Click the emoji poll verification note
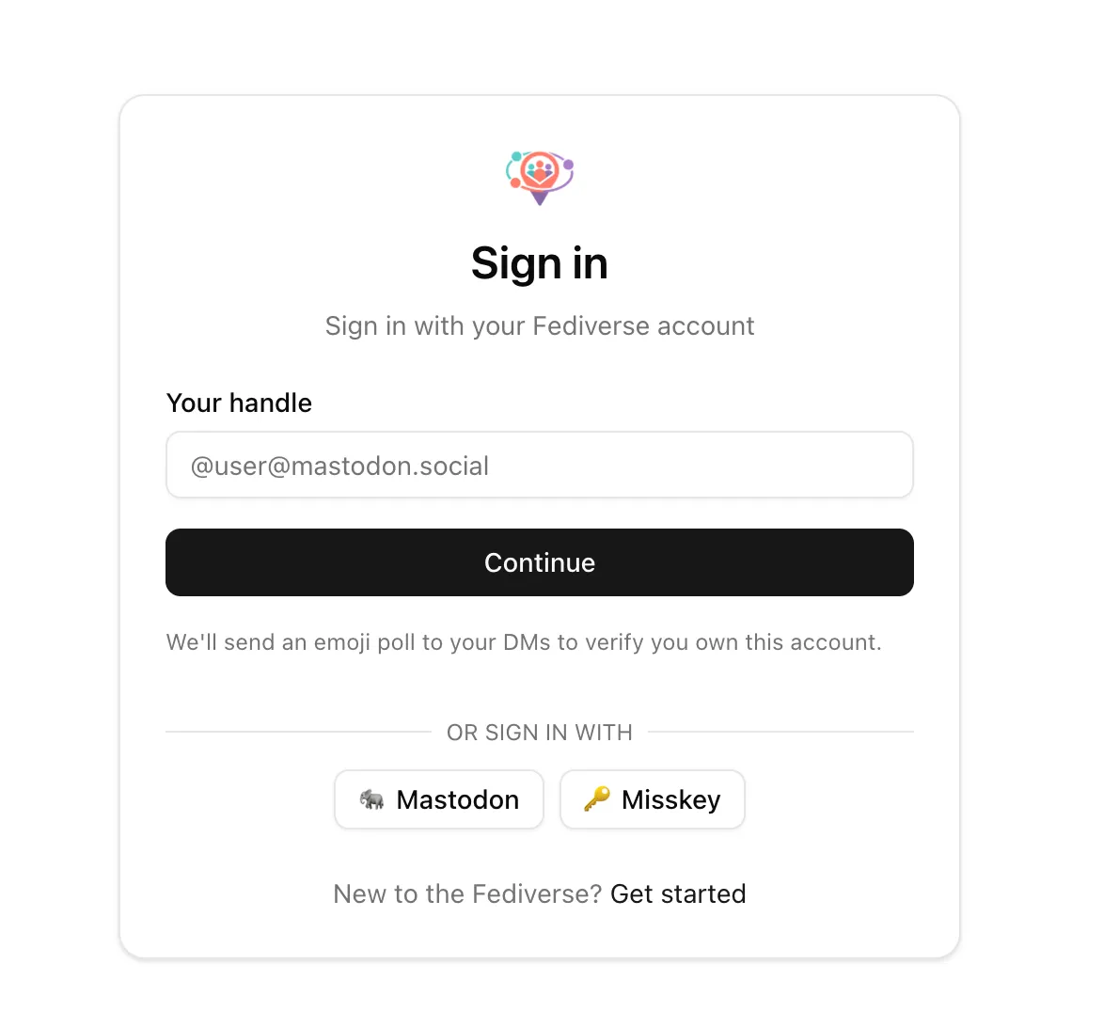 click(x=524, y=642)
